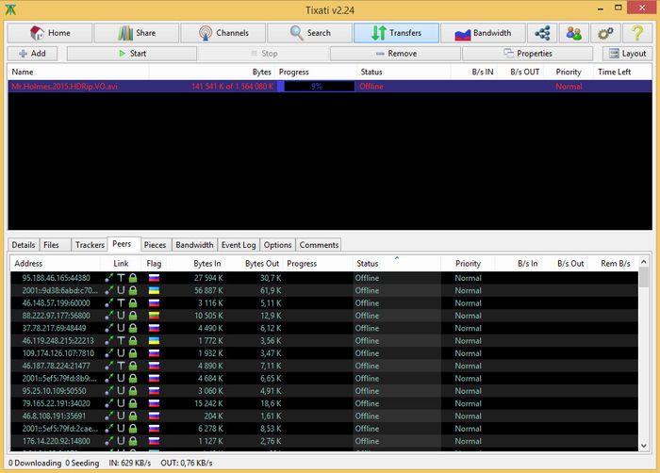Click the Layout button
This screenshot has height=473, width=660.
(x=626, y=54)
